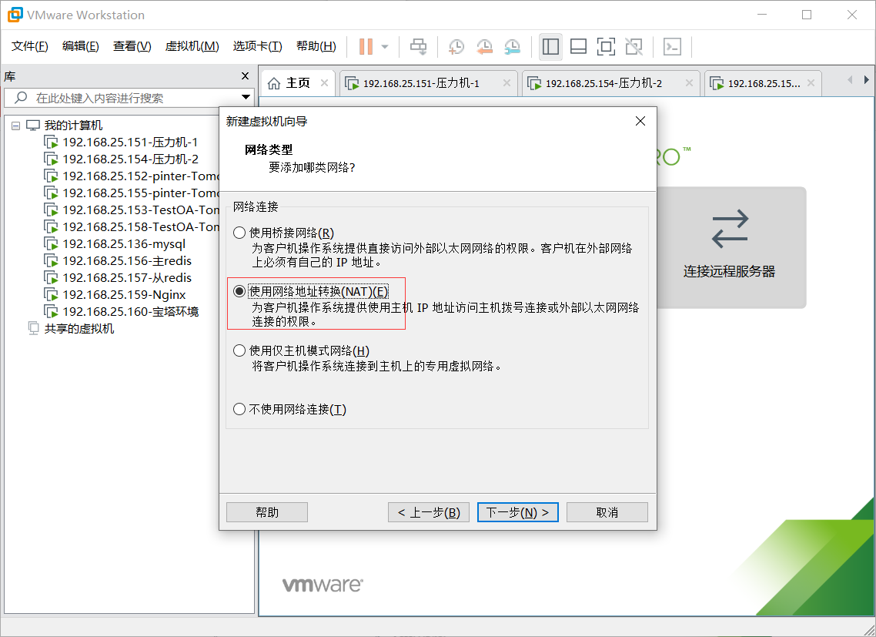Open the 查看(V) menu
The image size is (876, 637).
(x=132, y=46)
